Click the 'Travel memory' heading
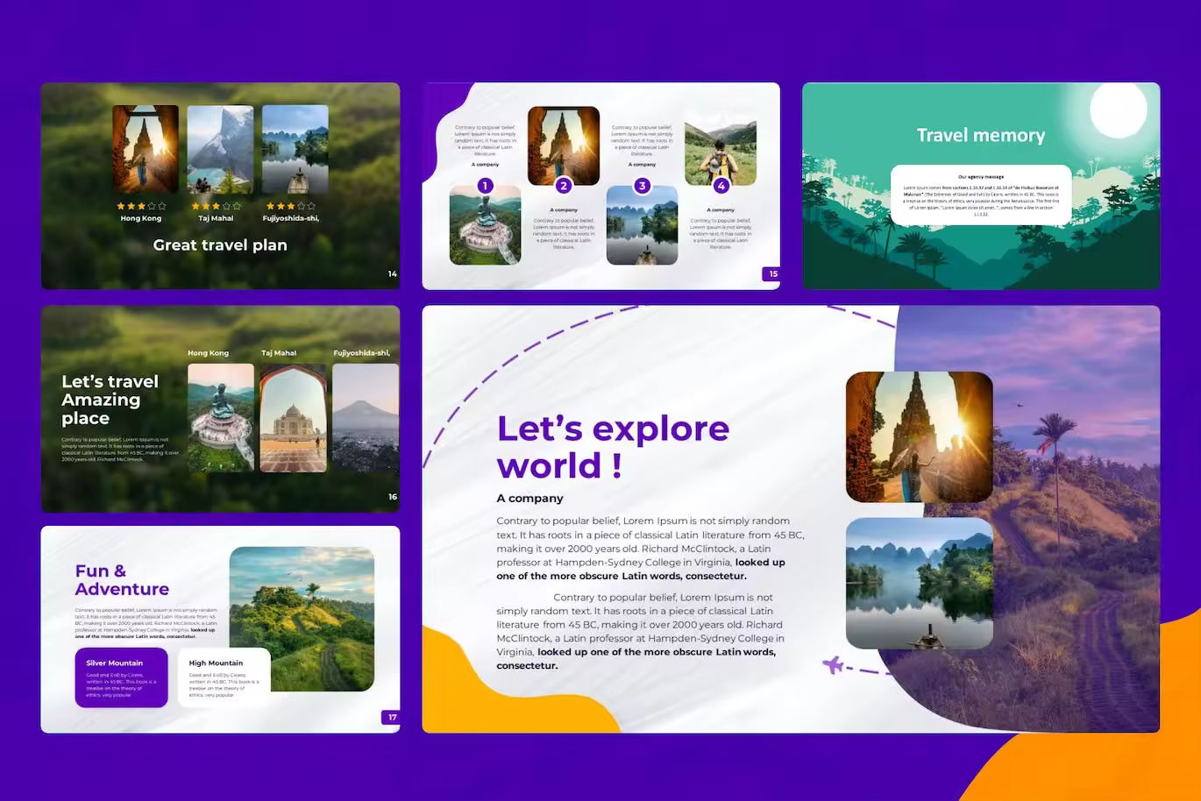Image resolution: width=1201 pixels, height=801 pixels. pyautogui.click(x=981, y=135)
